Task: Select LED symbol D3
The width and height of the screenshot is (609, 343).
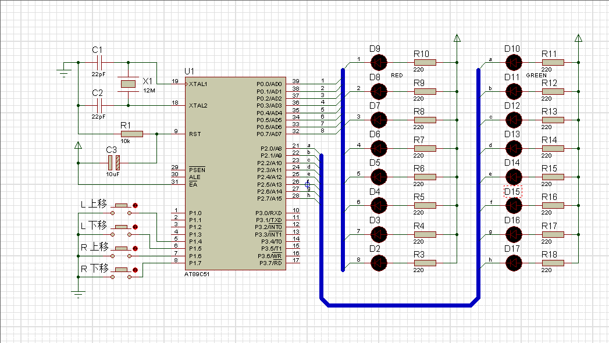Action: [x=379, y=234]
